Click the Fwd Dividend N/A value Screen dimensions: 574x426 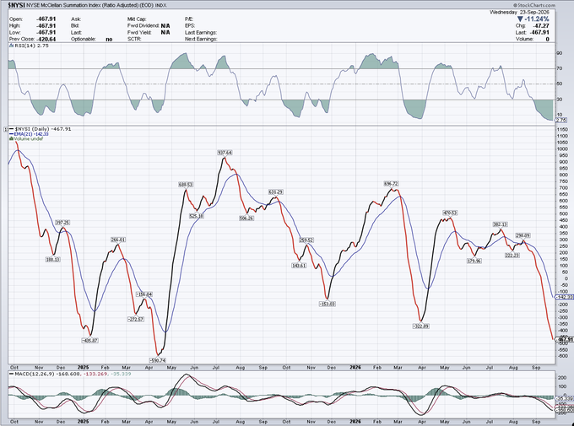click(x=165, y=26)
